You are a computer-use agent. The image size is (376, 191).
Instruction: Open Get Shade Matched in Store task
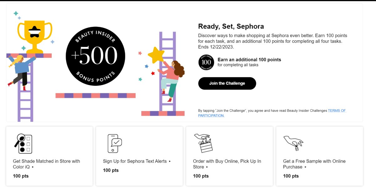46,164
